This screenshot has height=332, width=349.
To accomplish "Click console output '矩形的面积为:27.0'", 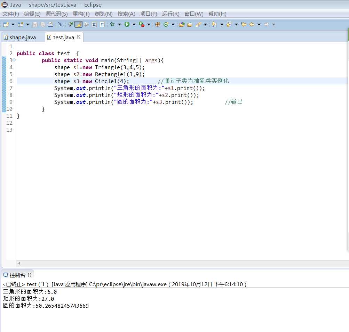I will pos(28,299).
